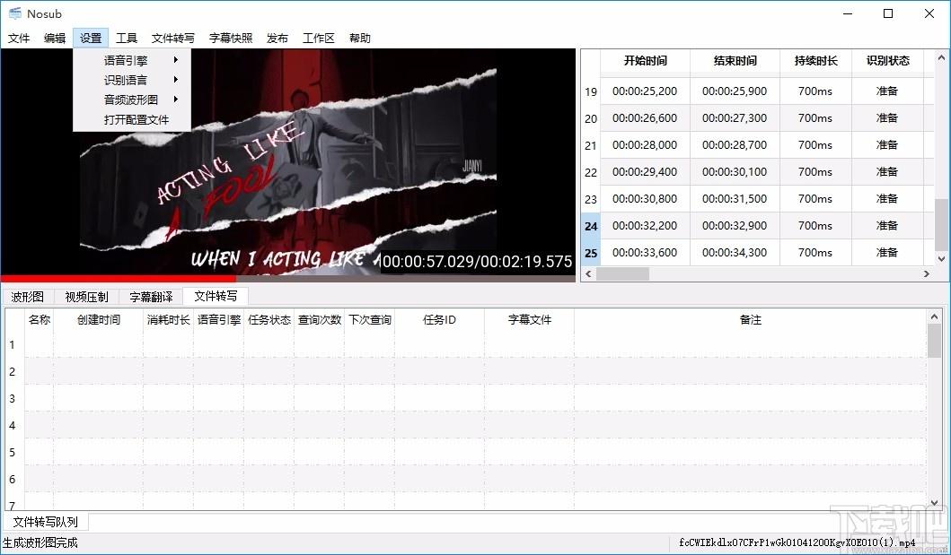Screen dimensions: 951x555
Task: Switch to the 波形图 tab
Action: tap(28, 297)
